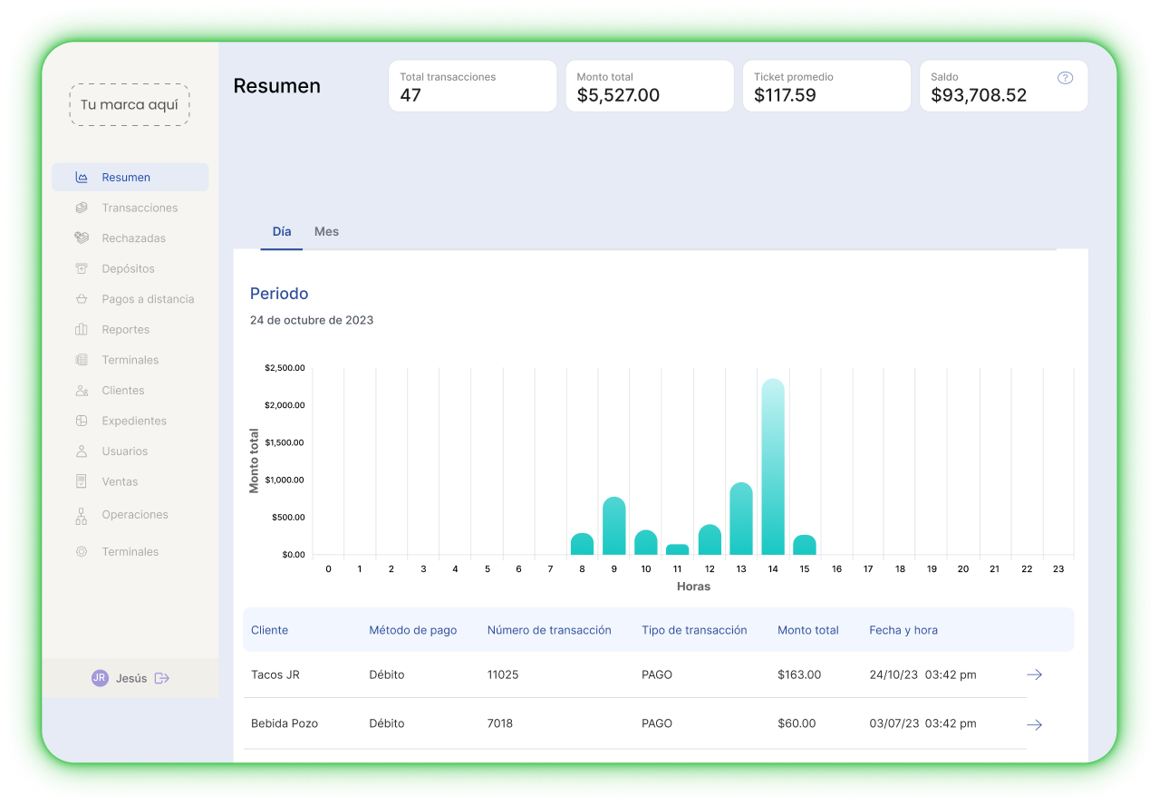Select the Ventas receipt icon

[x=82, y=481]
